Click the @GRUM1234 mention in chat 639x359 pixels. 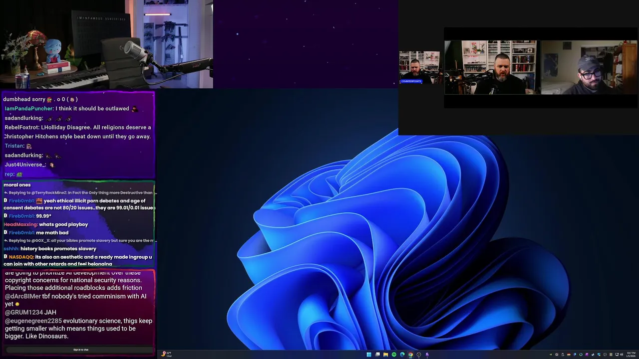pos(24,312)
